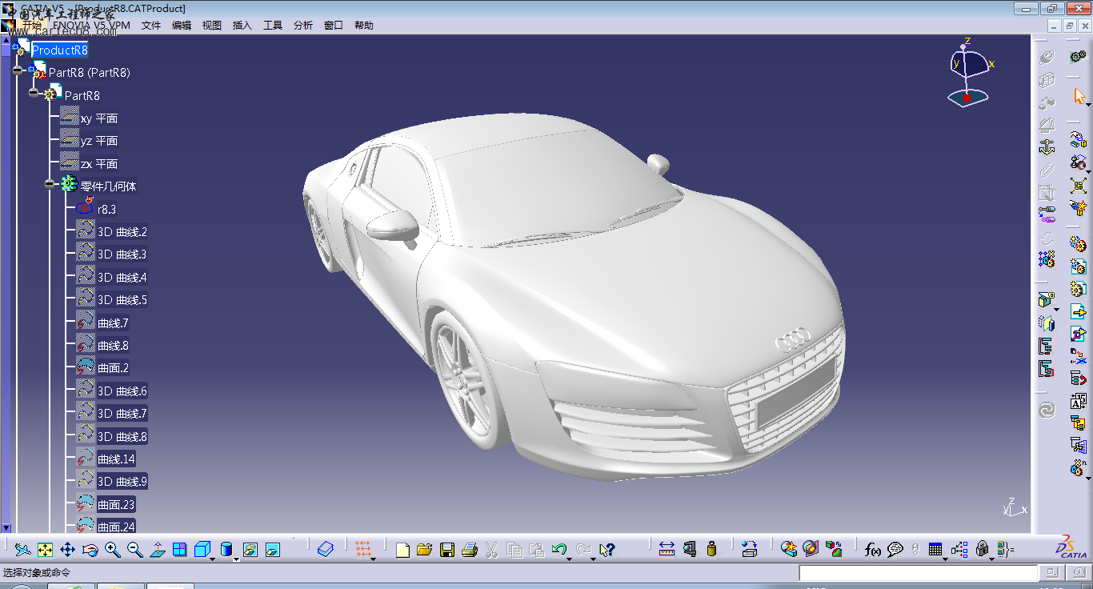Screen dimensions: 1093x589
Task: Click the isometric view cube icon
Action: click(x=202, y=550)
